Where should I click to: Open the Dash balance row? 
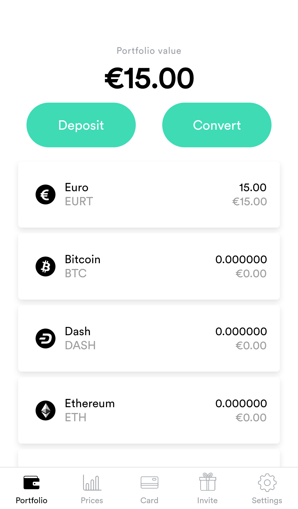coord(149,339)
